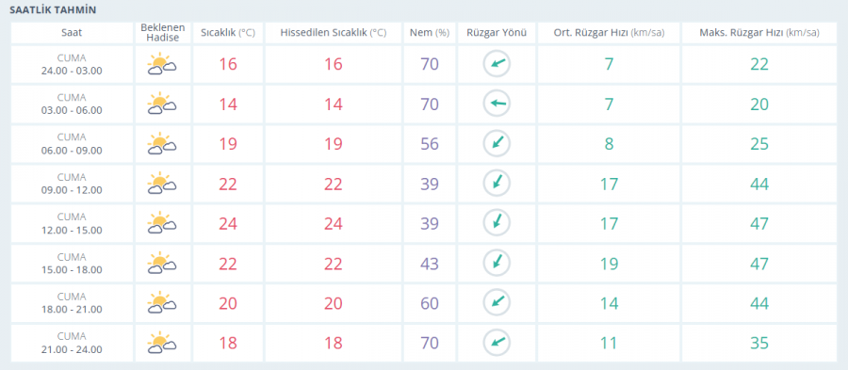This screenshot has width=848, height=370.
Task: Click temperature value 24 in Sıcaklık column
Action: 228,224
